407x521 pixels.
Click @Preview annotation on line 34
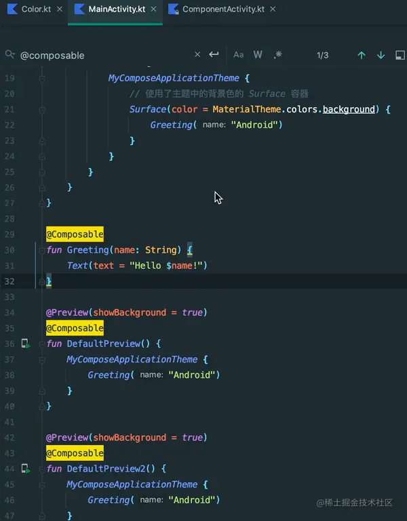(67, 312)
